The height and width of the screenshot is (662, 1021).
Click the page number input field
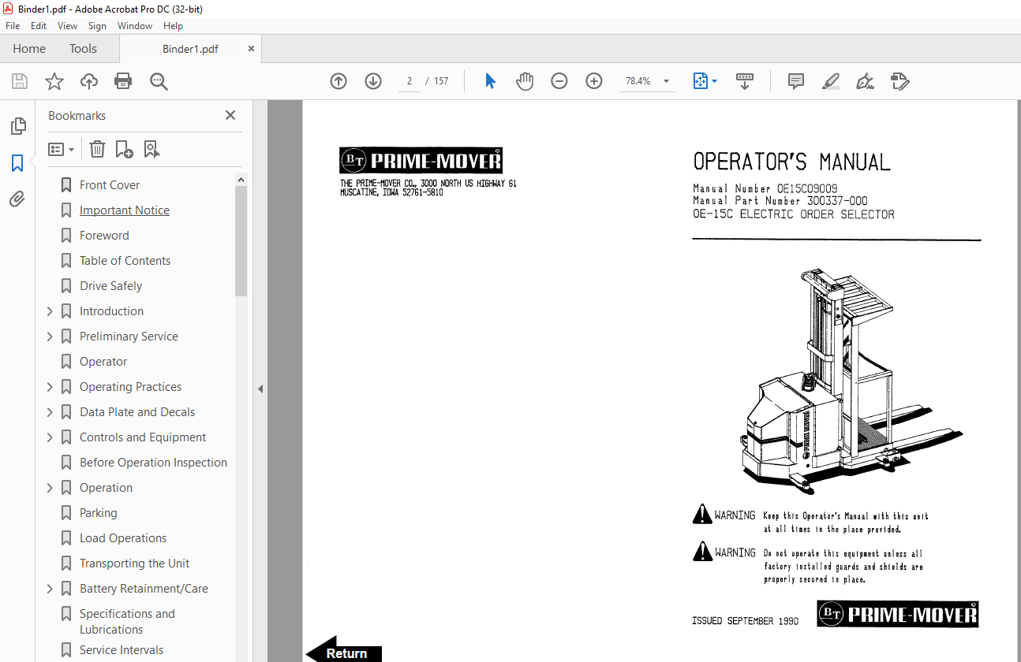click(x=409, y=81)
